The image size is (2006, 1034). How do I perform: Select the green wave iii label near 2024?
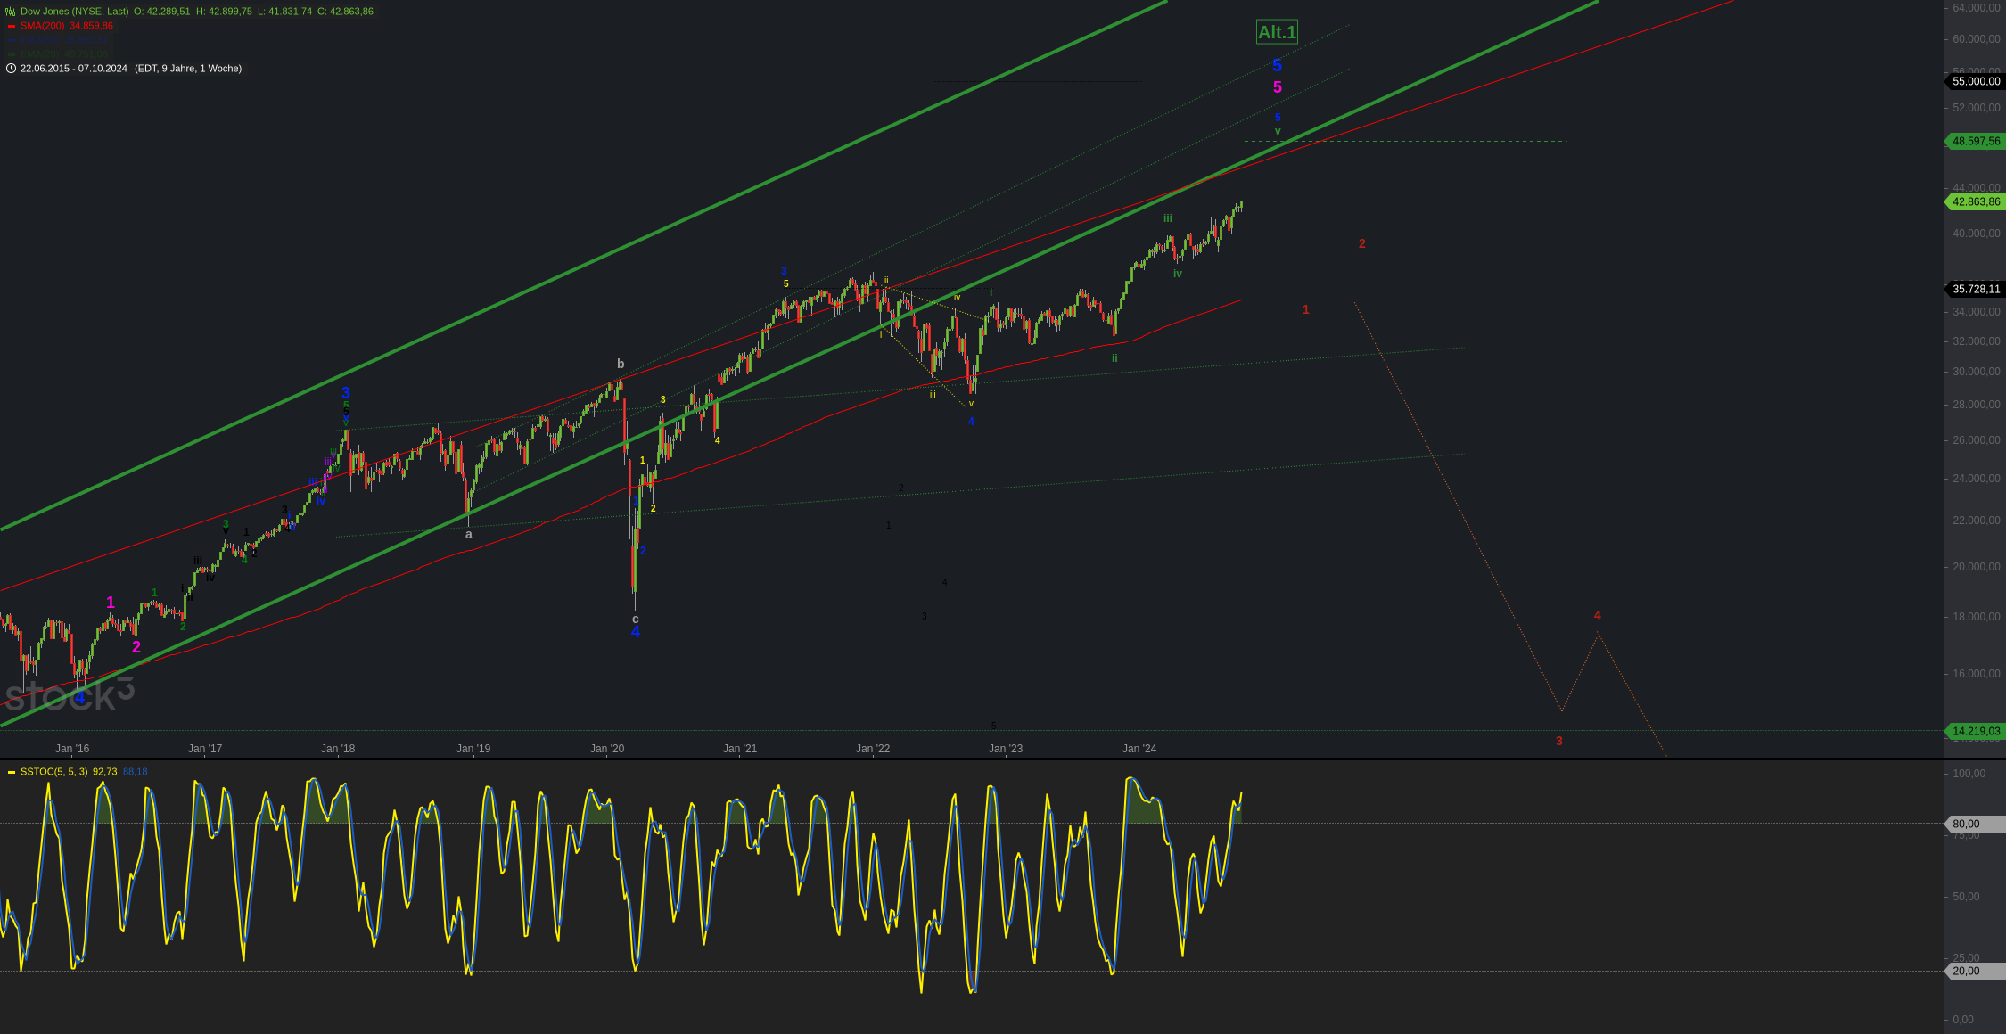coord(1168,218)
